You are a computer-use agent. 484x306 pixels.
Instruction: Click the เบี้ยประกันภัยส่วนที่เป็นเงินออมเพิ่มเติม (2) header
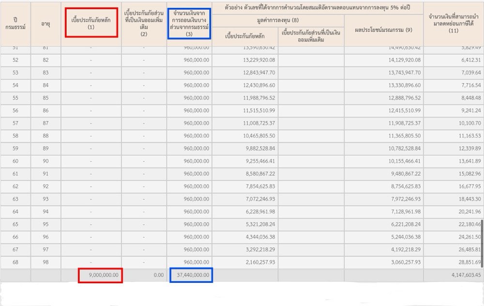(x=144, y=24)
